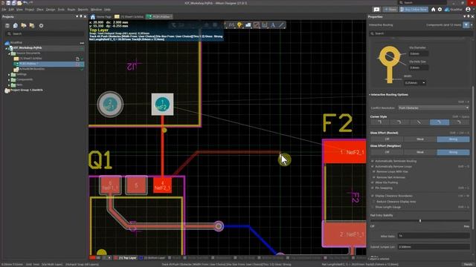Click the Share button in the header
The width and height of the screenshot is (476, 267).
(x=390, y=10)
